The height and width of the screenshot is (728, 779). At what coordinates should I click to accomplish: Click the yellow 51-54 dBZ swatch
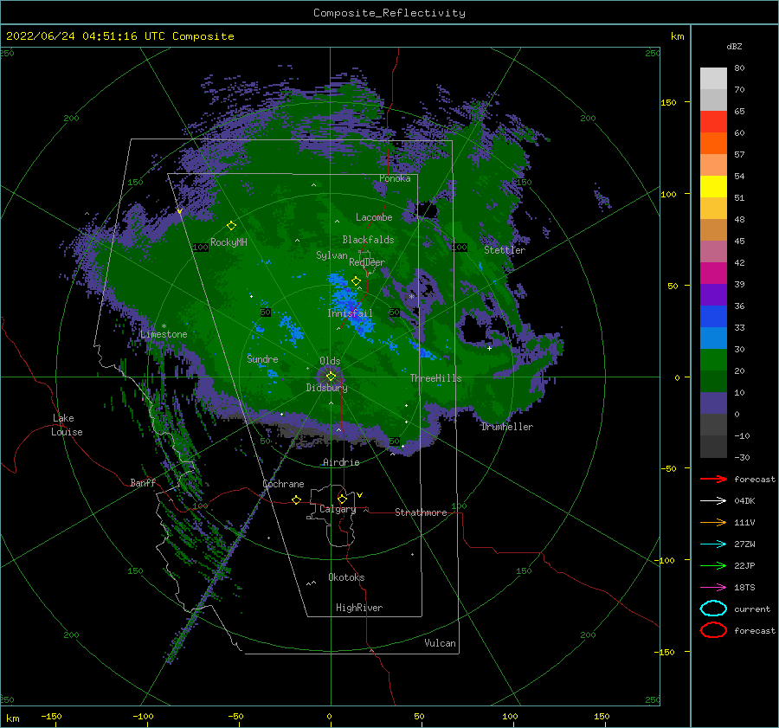[x=713, y=187]
